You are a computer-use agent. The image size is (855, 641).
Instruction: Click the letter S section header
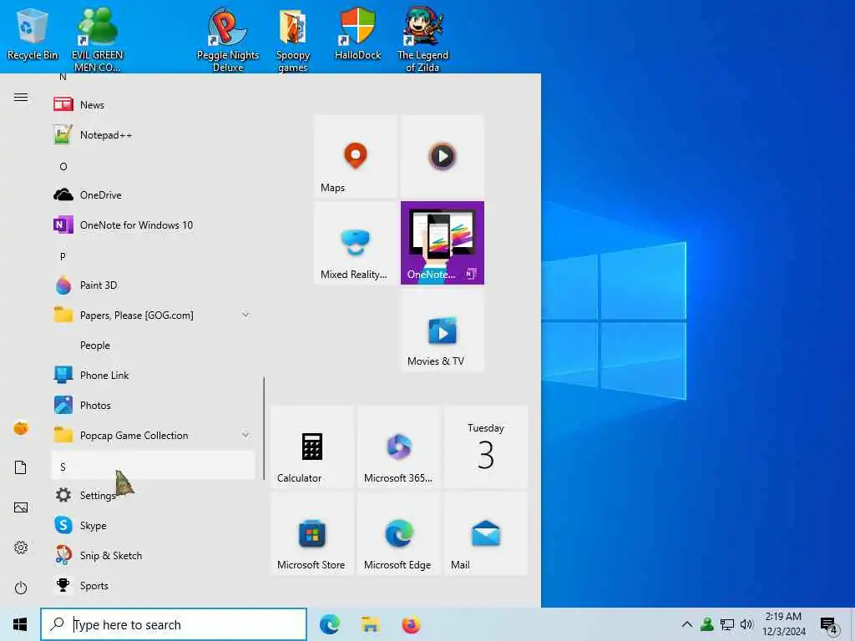pos(153,467)
